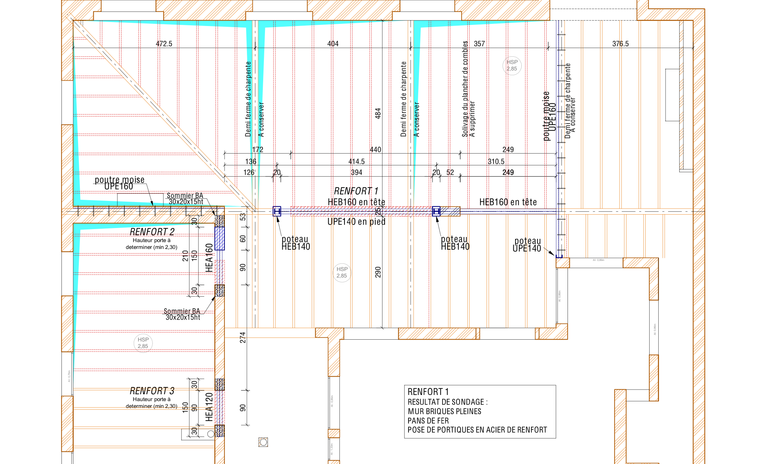The height and width of the screenshot is (464, 766).
Task: Click the 414.5 dimension text
Action: click(356, 162)
